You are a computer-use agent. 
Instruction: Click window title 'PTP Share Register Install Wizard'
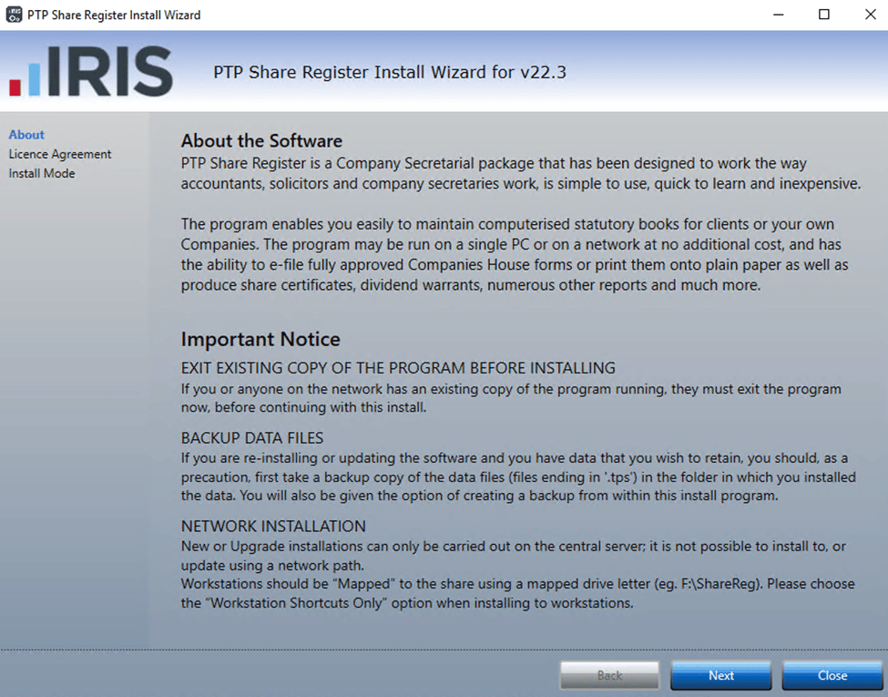[114, 15]
